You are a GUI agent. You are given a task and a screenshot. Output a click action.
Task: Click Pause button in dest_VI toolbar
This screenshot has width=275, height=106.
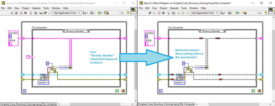(x=163, y=13)
